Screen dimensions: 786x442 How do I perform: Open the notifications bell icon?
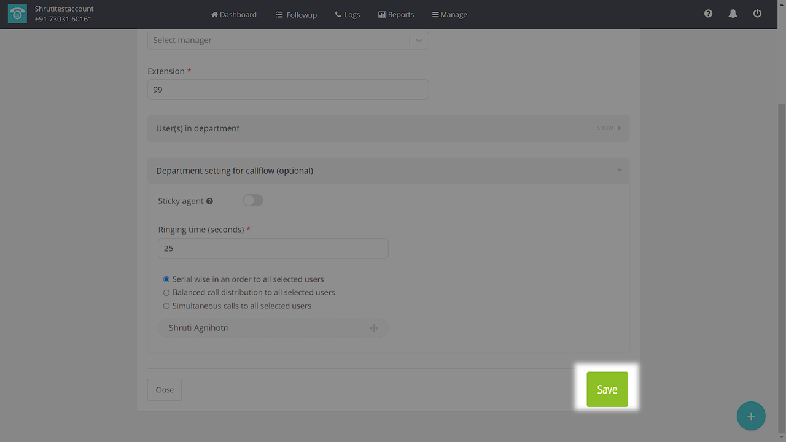pos(733,14)
